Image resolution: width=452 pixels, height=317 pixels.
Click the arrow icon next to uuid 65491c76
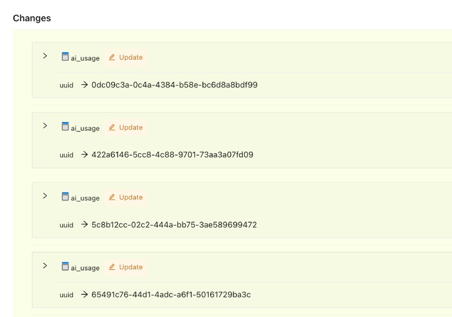point(84,295)
